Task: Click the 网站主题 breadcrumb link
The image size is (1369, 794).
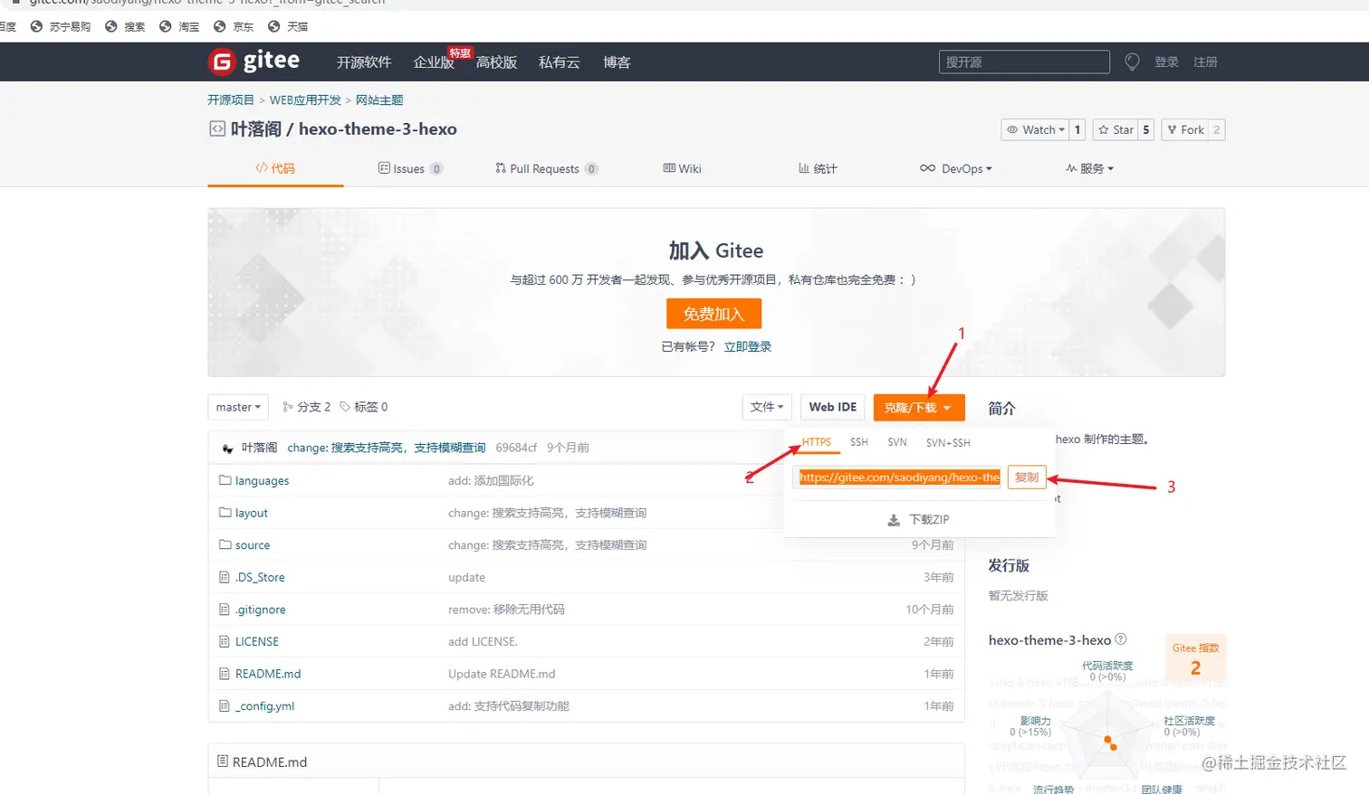Action: click(379, 99)
